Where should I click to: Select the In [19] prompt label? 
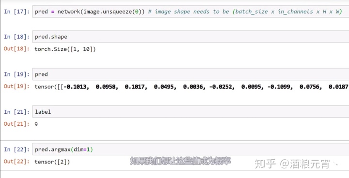(16, 74)
